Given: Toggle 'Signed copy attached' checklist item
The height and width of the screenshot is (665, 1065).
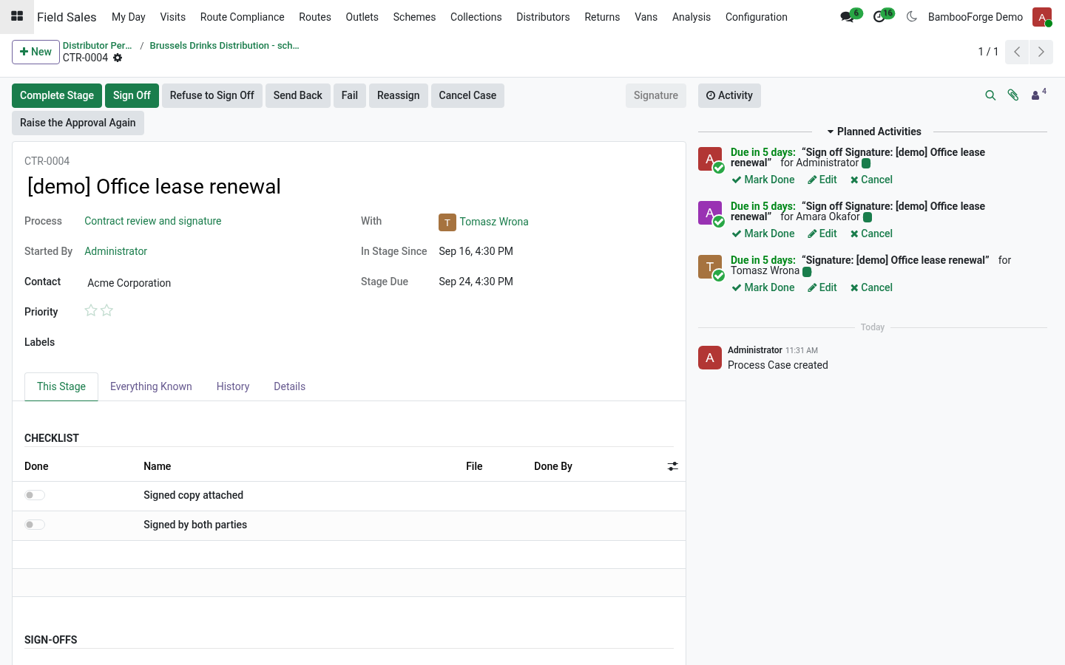Looking at the screenshot, I should (x=35, y=495).
